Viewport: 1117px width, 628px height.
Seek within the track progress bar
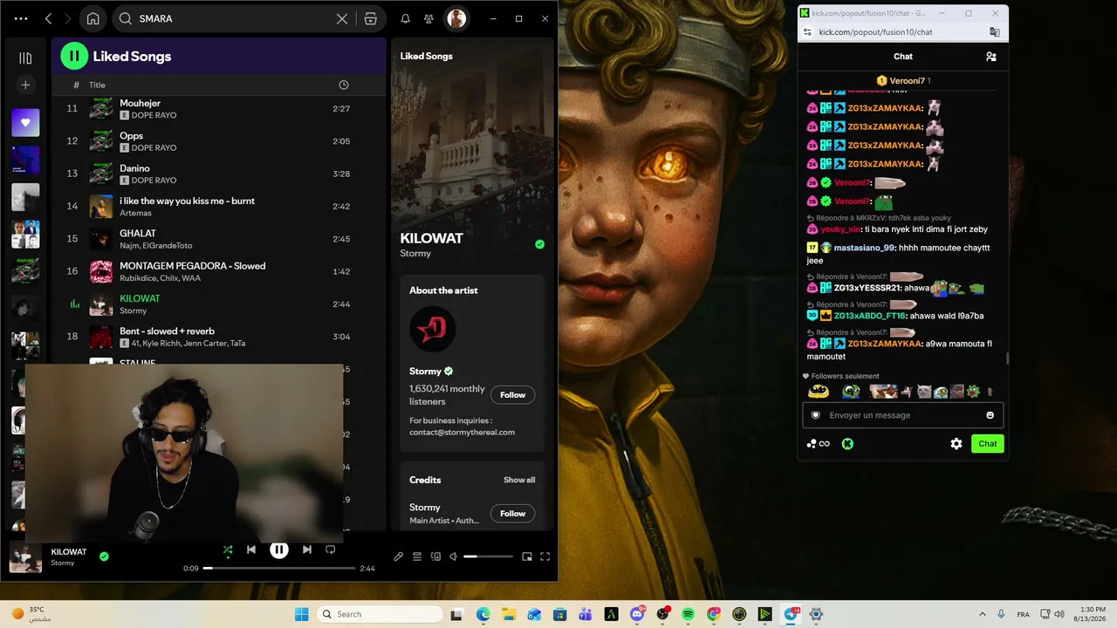click(x=279, y=568)
